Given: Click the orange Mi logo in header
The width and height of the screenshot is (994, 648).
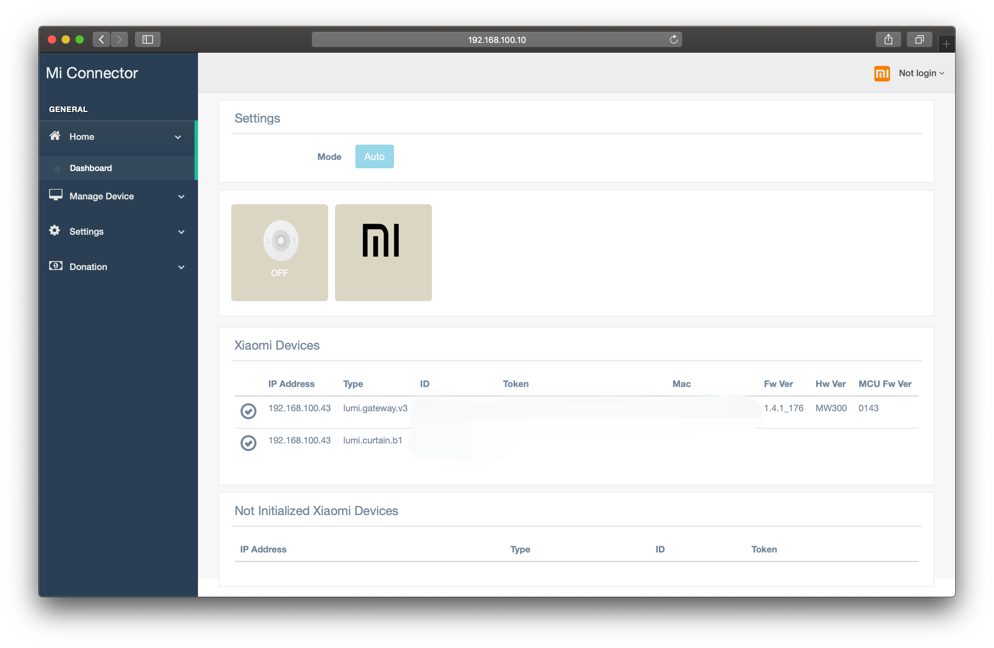Looking at the screenshot, I should pos(882,73).
